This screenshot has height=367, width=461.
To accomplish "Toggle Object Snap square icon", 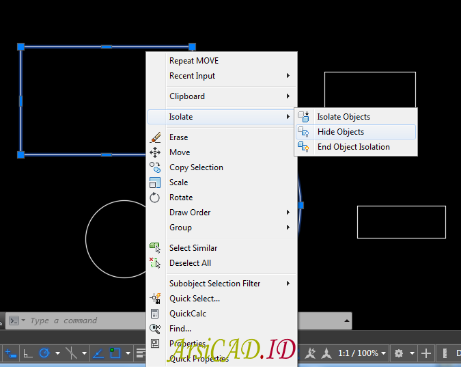I will pos(115,353).
